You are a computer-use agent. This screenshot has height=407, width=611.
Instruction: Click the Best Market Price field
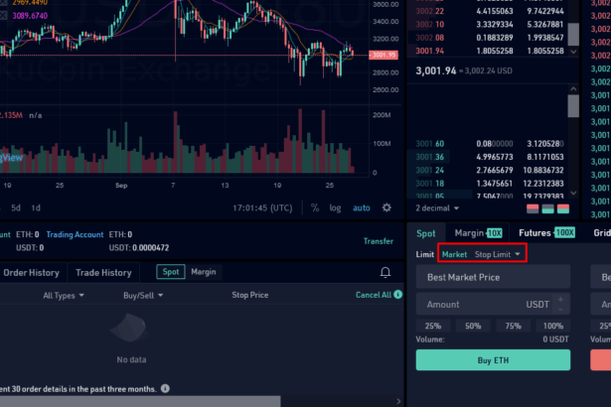pyautogui.click(x=493, y=277)
